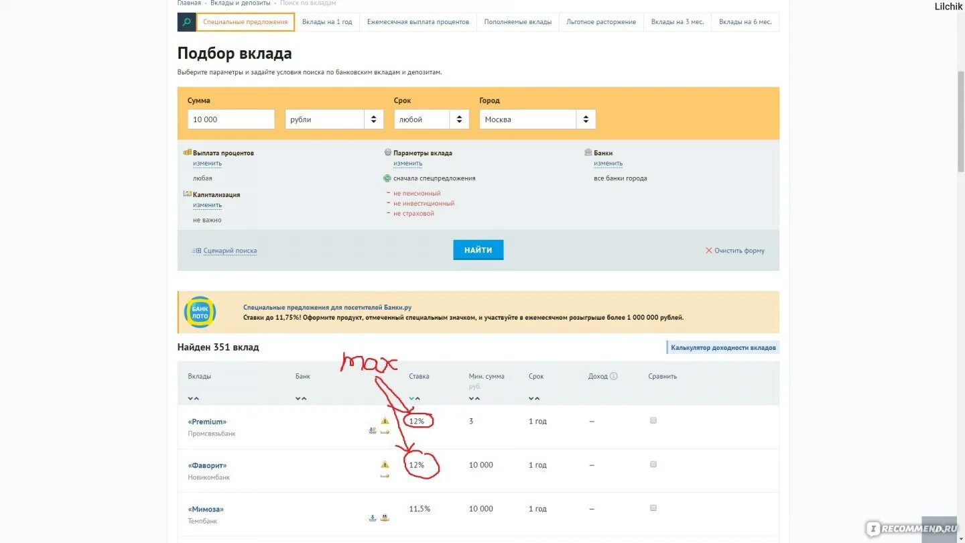Tick the compare checkbox for Мимоза
The height and width of the screenshot is (543, 965).
653,507
